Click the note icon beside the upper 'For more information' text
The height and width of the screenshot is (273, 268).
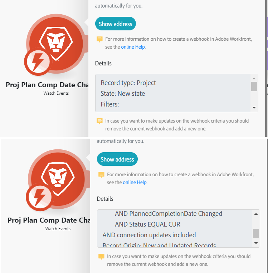click(100, 39)
